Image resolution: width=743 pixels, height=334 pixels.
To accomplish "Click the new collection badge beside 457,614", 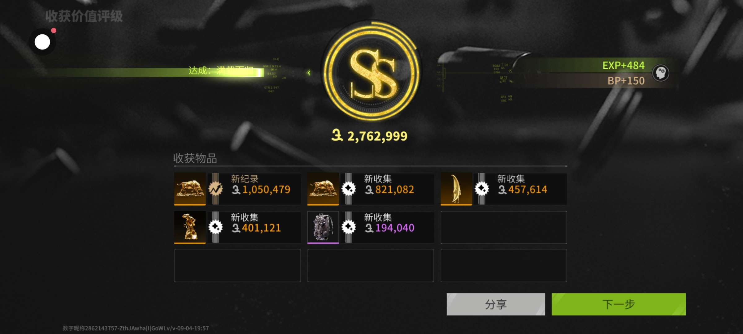I will coord(482,189).
